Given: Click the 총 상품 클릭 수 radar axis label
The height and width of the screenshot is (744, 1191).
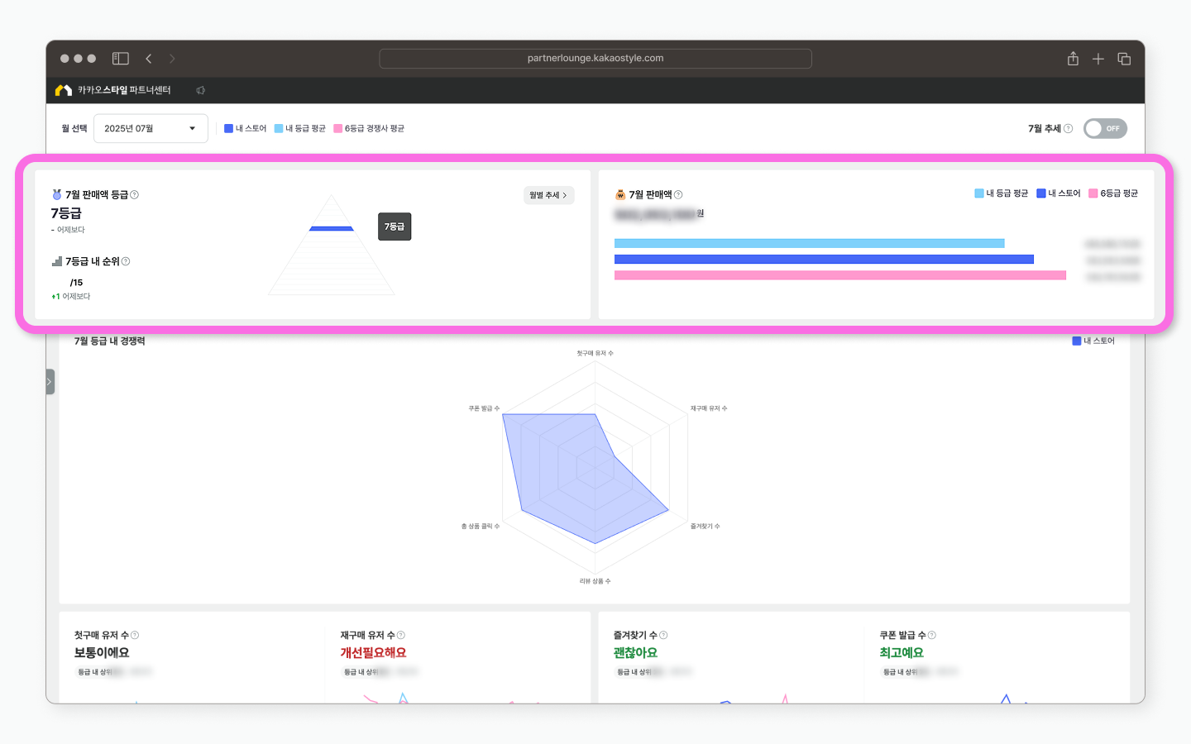Looking at the screenshot, I should coord(481,526).
